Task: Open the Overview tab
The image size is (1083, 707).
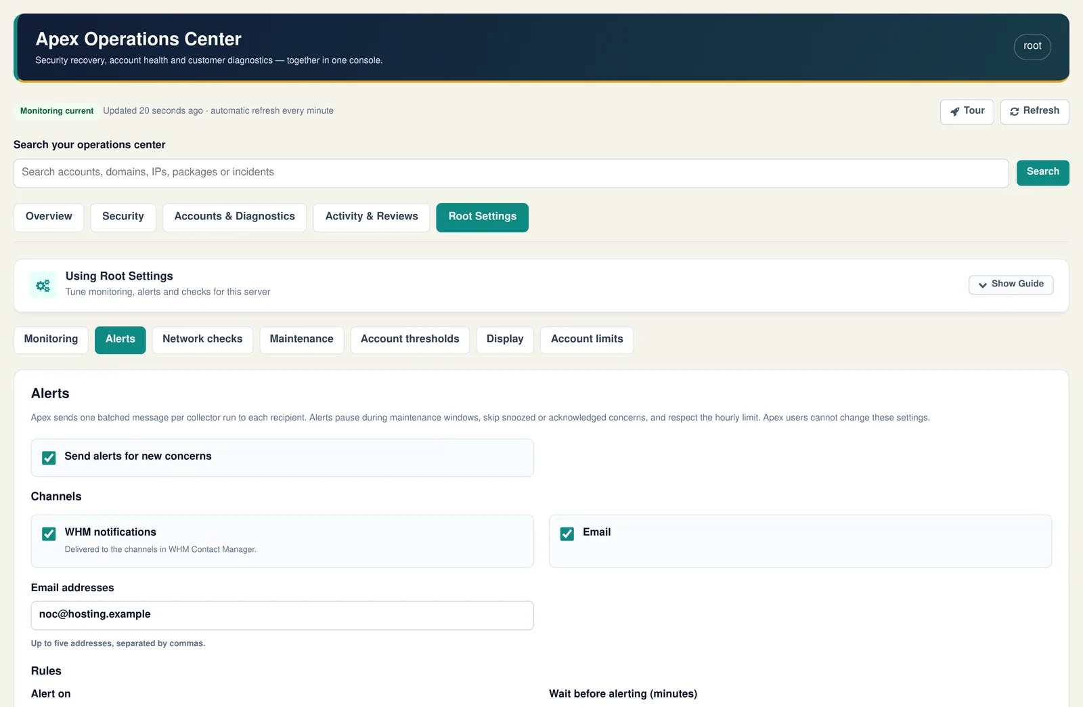Action: (49, 217)
